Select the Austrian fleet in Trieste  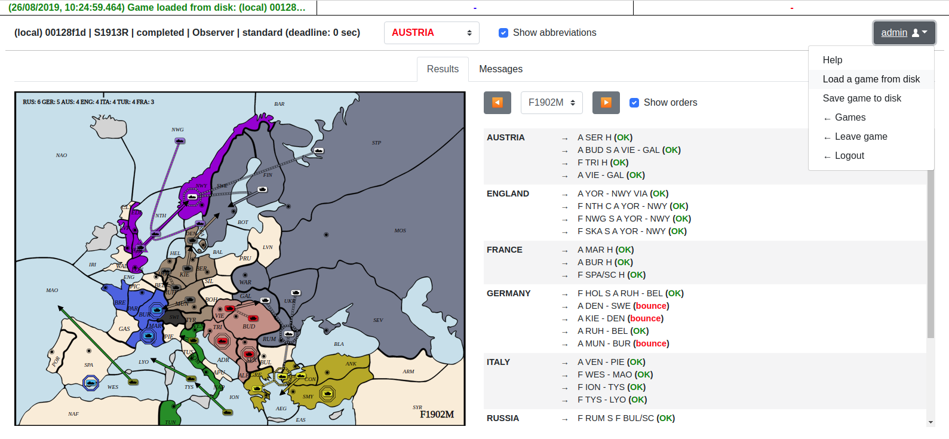(222, 341)
